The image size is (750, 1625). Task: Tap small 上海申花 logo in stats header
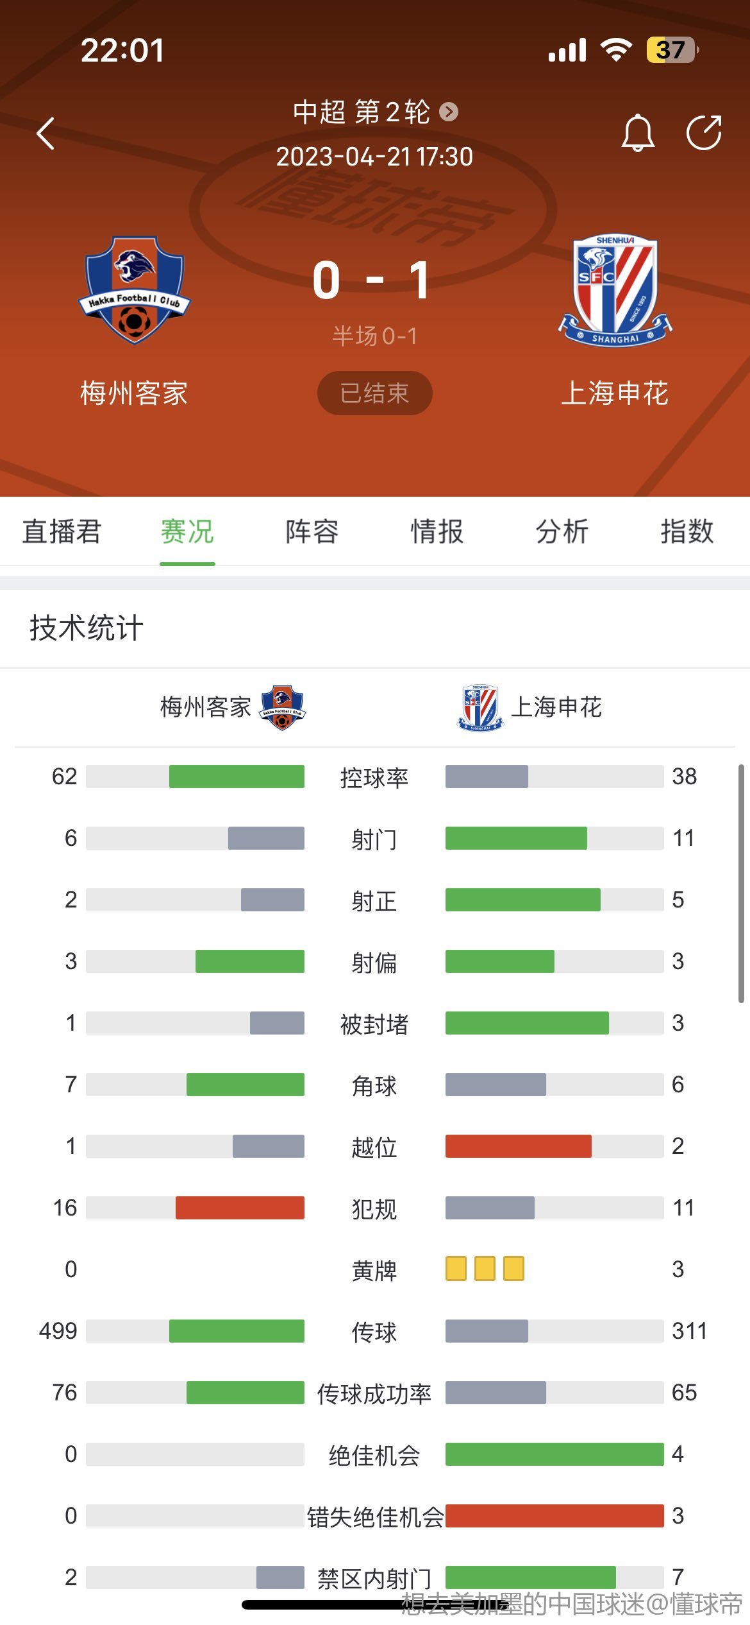tap(480, 707)
